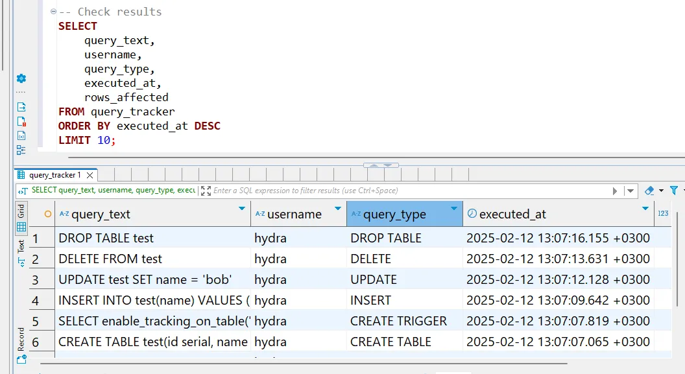Viewport: 685px width, 374px height.
Task: Click the 'ORDER BY executed_at DESC' line
Action: [139, 126]
